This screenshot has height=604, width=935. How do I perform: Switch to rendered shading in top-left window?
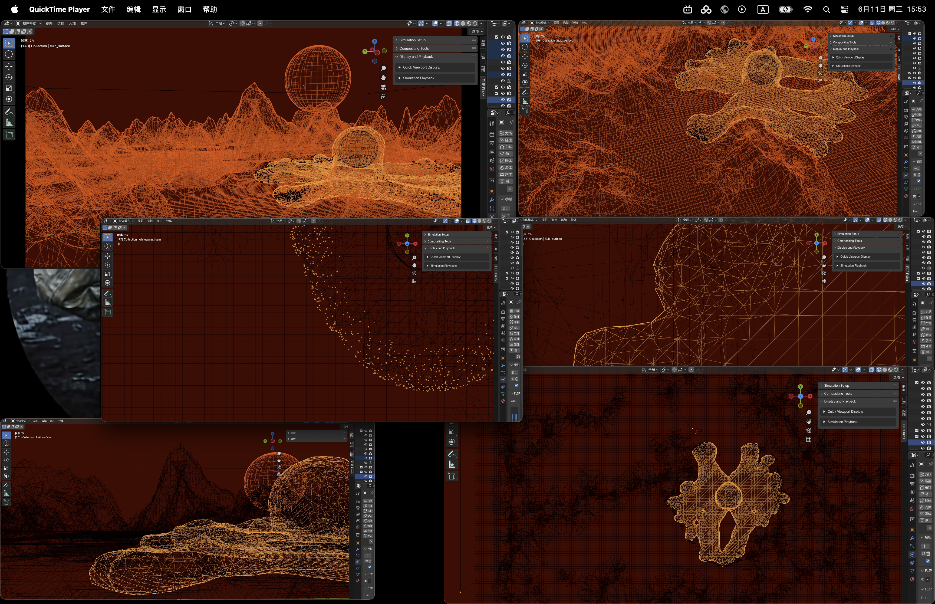475,24
